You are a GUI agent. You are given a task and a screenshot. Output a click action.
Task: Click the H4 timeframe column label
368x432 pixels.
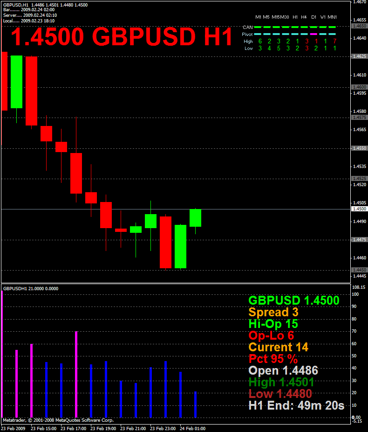304,17
